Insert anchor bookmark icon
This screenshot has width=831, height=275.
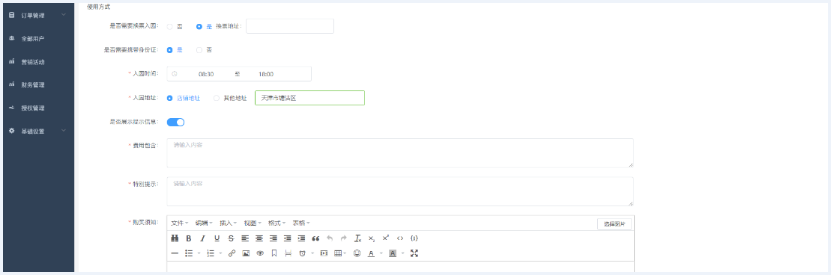[x=274, y=253]
